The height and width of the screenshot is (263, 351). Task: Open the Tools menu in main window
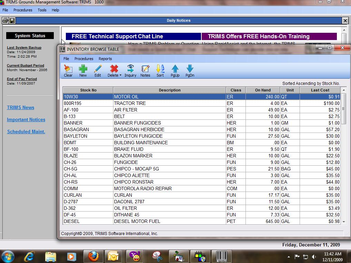(x=42, y=10)
